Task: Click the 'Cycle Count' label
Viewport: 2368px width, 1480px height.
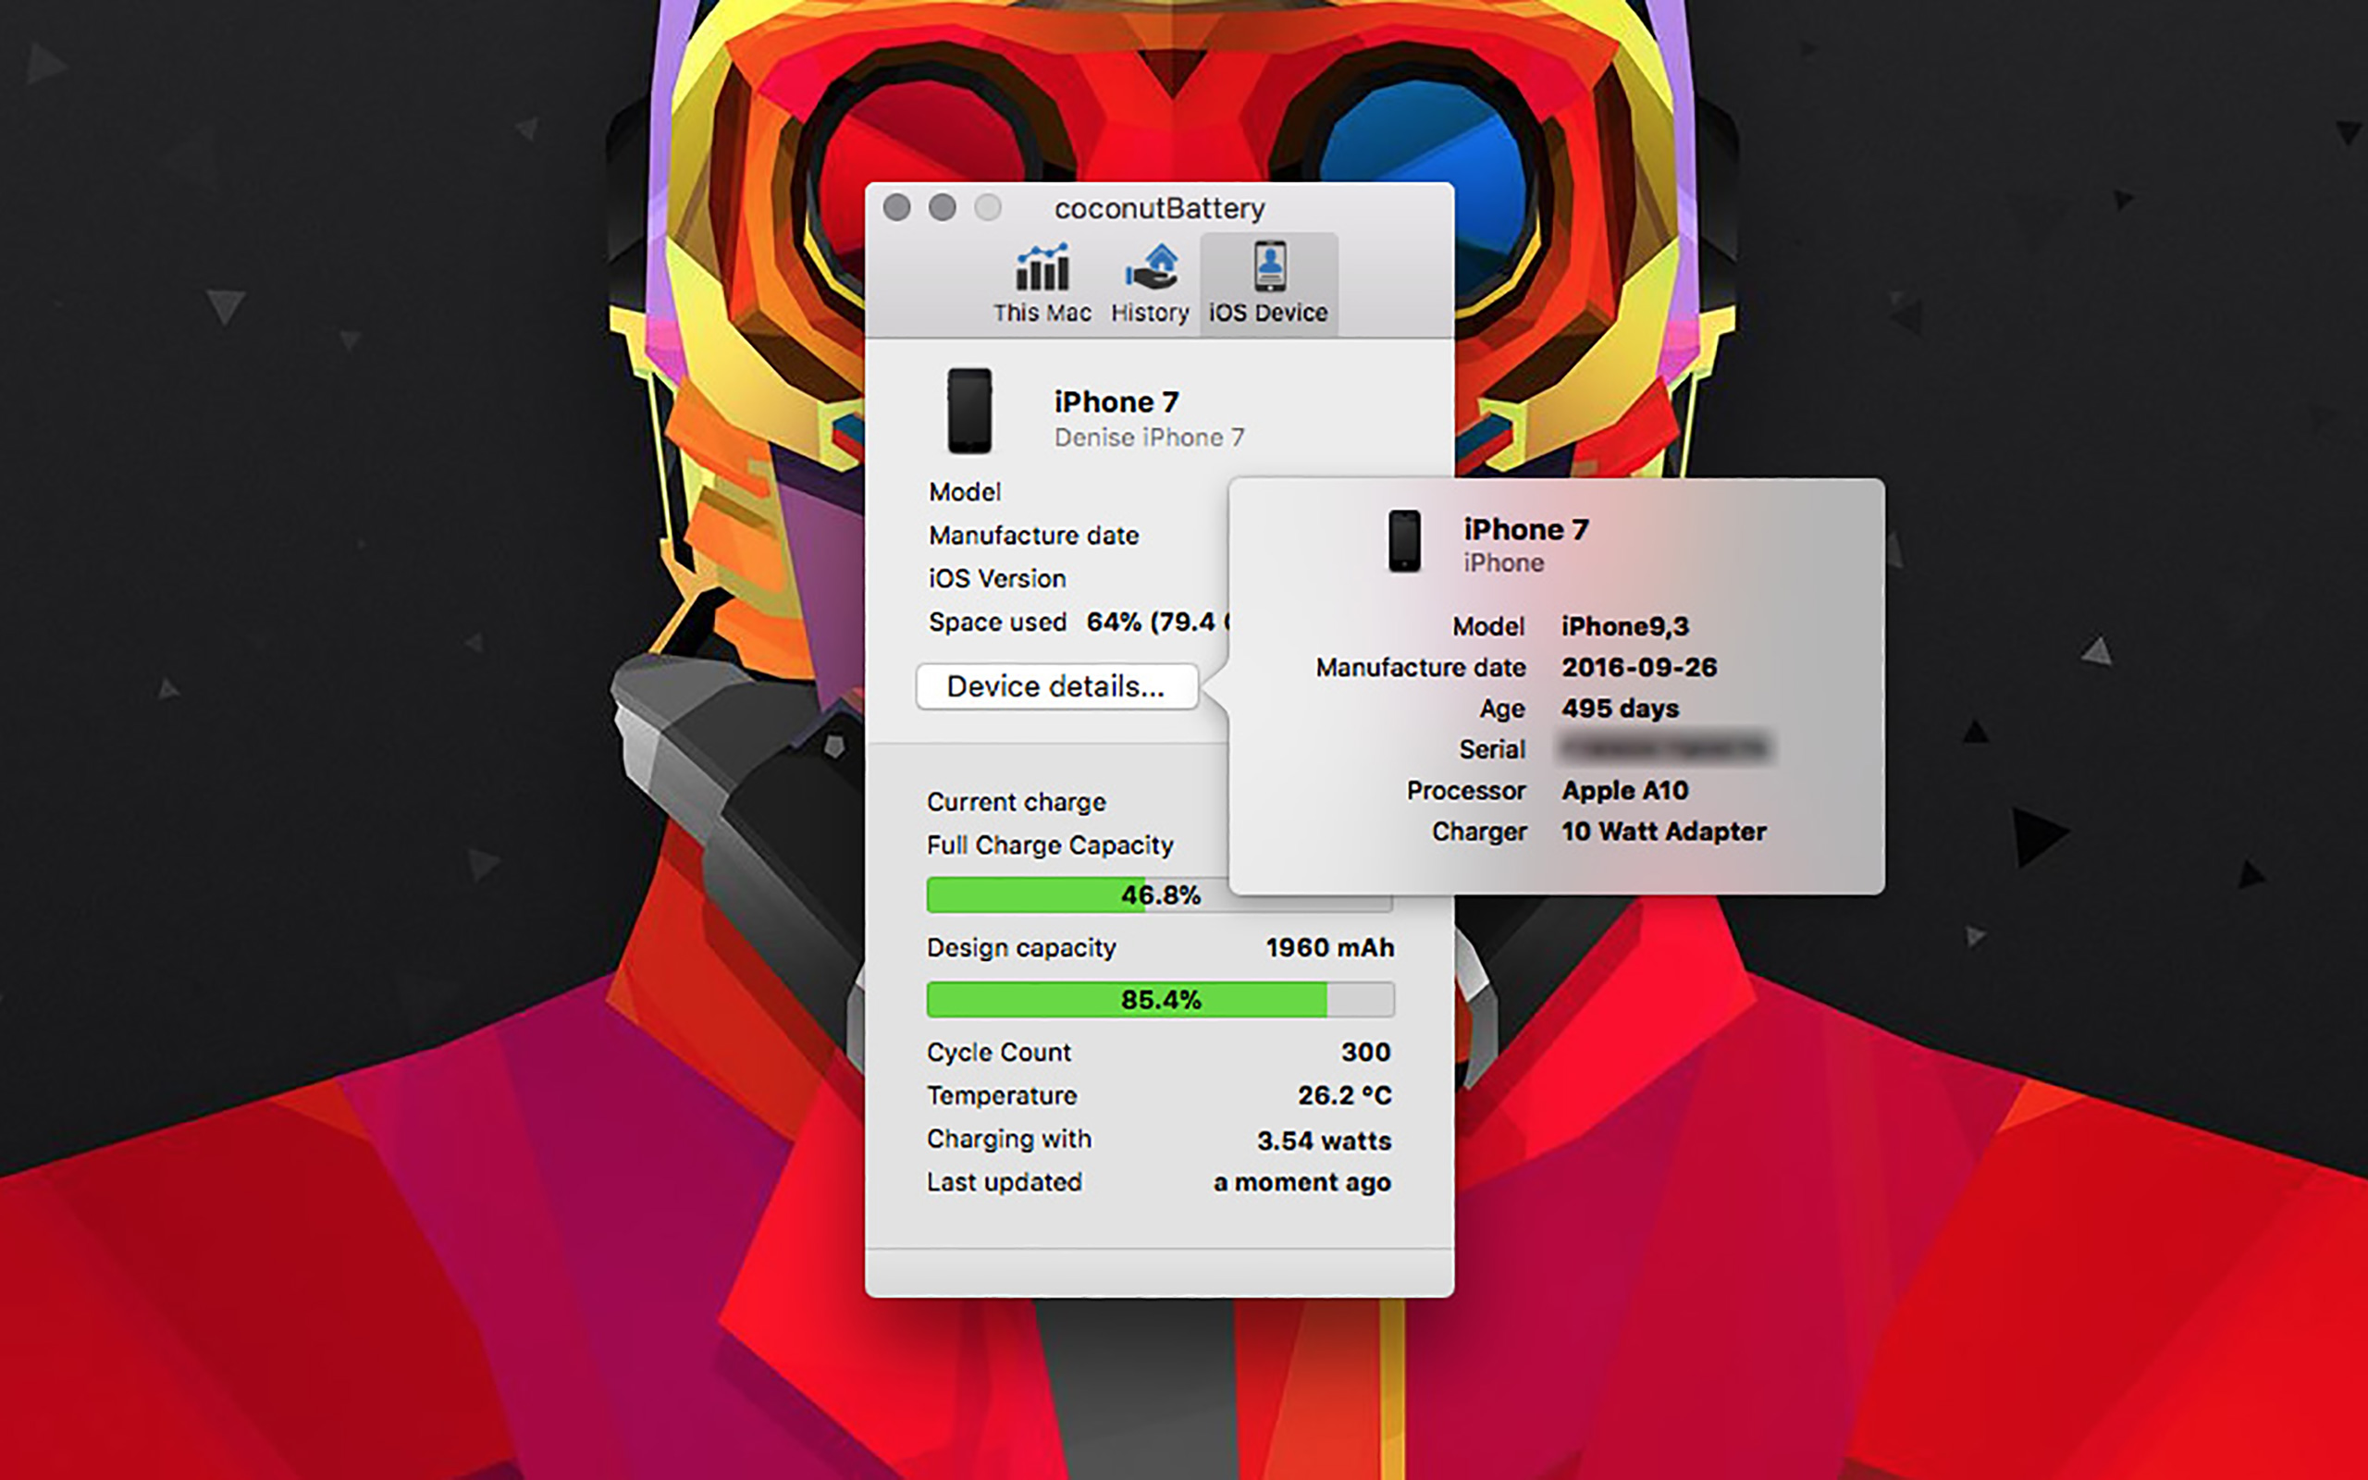Action: click(x=999, y=1054)
